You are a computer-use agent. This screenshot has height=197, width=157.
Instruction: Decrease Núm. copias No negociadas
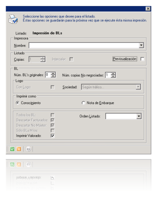click(x=113, y=76)
